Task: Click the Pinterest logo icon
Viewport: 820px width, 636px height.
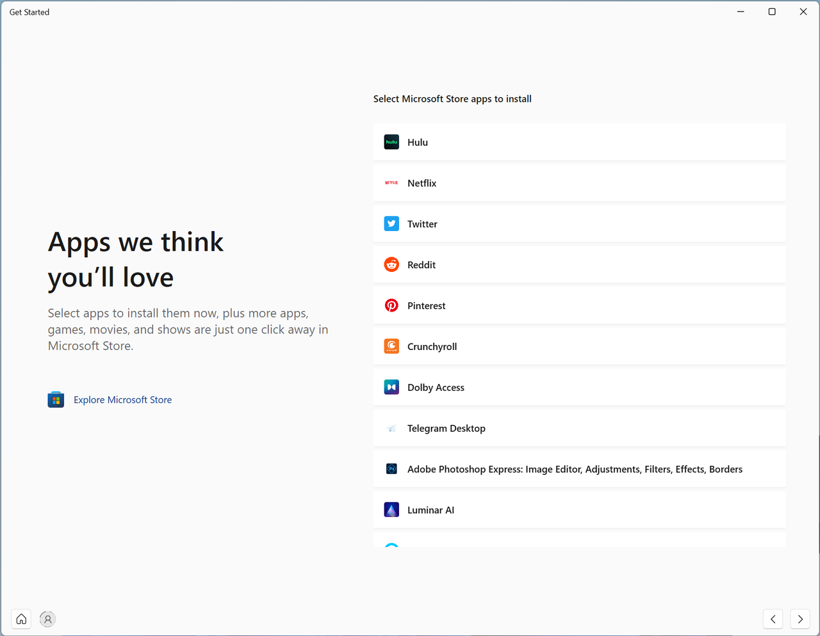Action: [391, 306]
